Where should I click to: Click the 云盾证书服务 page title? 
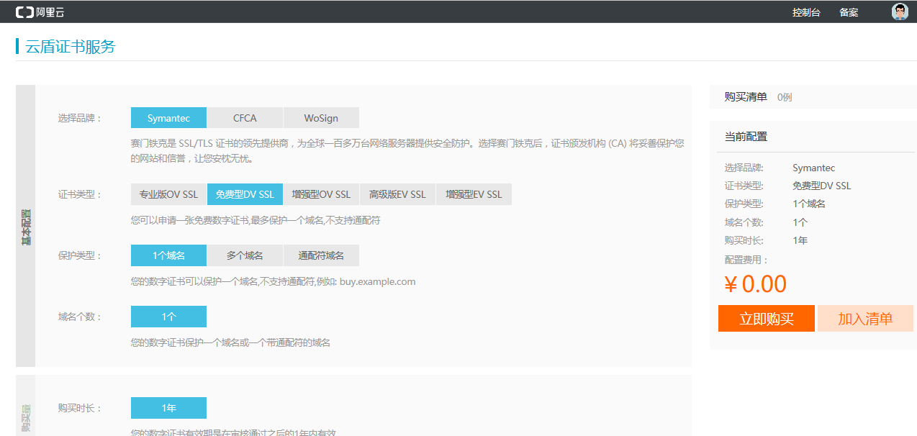pyautogui.click(x=71, y=47)
